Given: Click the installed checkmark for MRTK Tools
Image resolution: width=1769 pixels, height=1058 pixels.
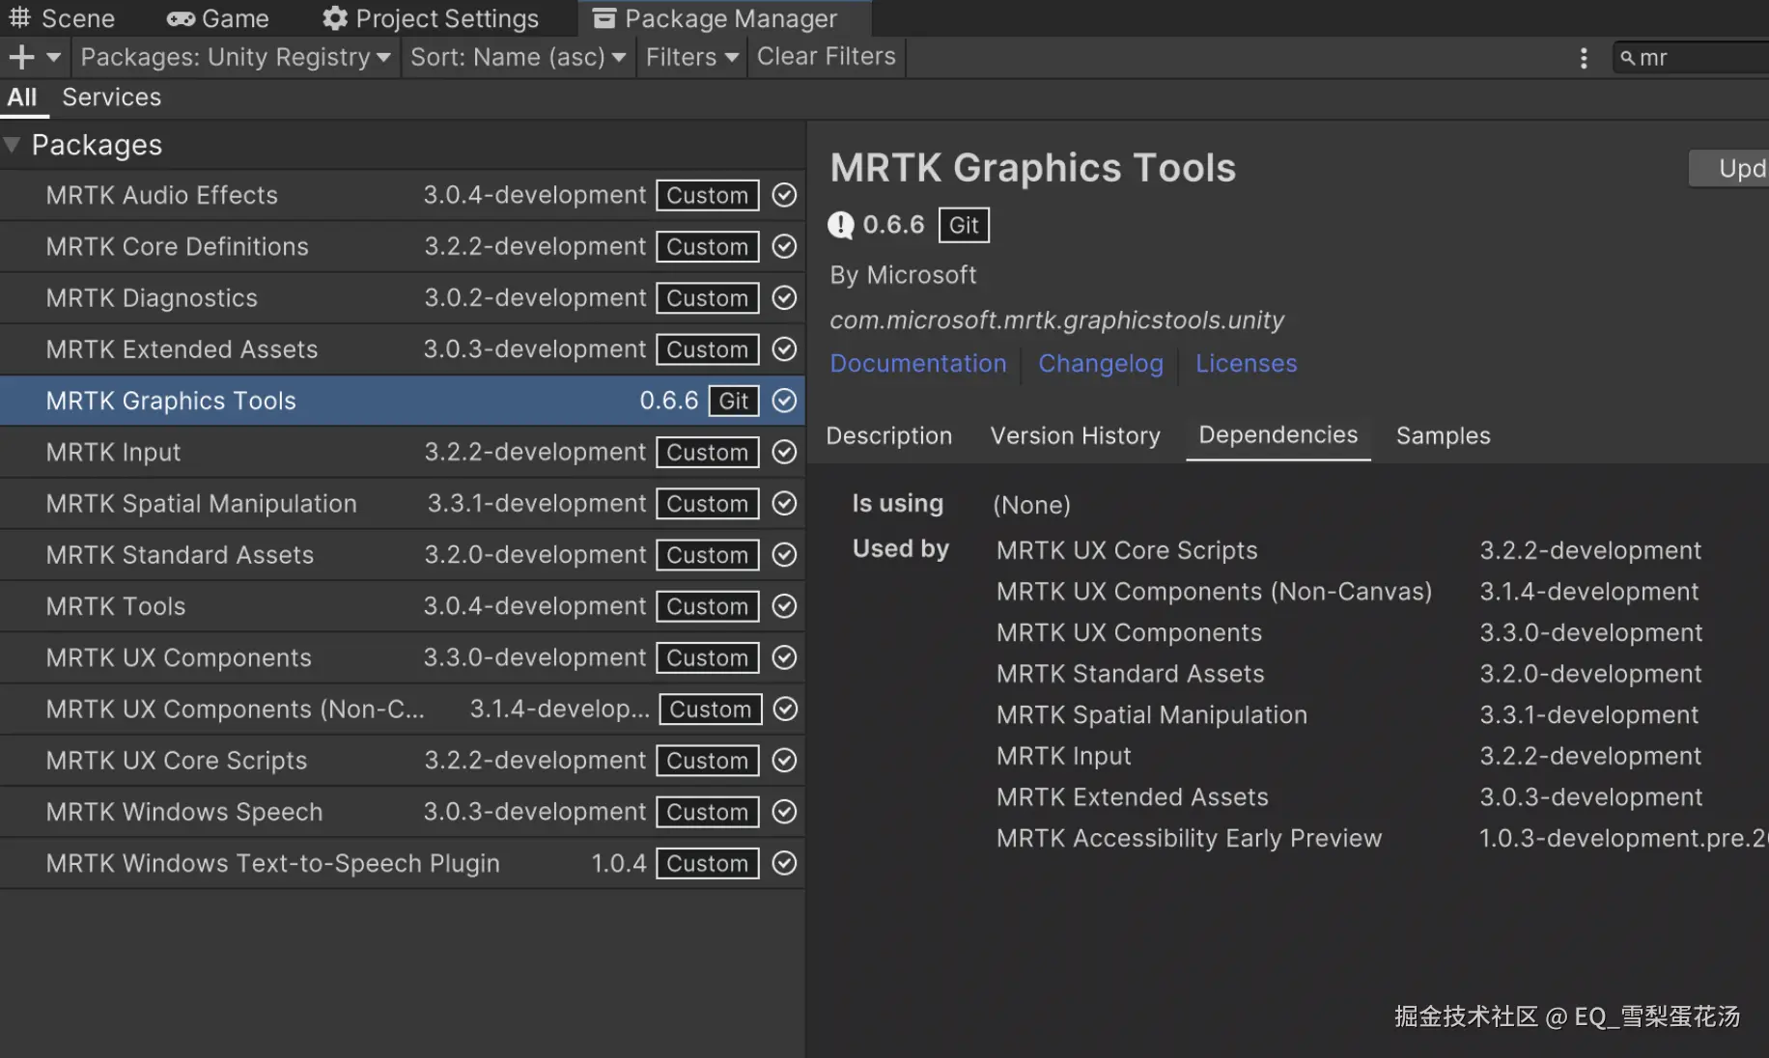Looking at the screenshot, I should click(x=784, y=606).
